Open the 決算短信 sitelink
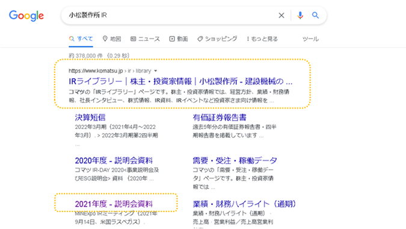The image size is (406, 229). coord(90,118)
